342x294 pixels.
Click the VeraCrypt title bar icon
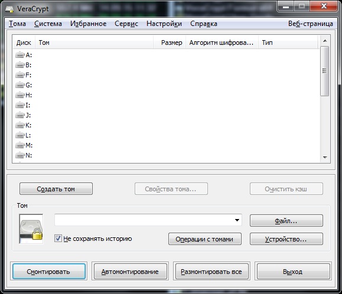(9, 9)
